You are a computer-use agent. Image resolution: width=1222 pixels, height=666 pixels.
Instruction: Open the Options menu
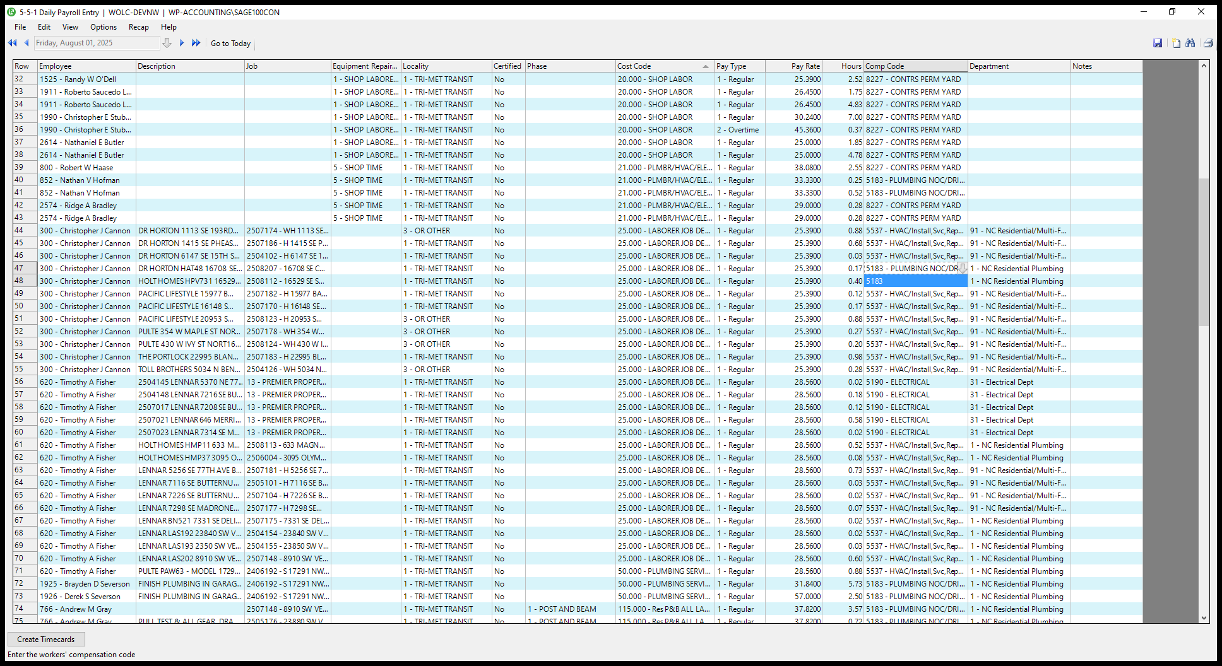click(x=103, y=26)
